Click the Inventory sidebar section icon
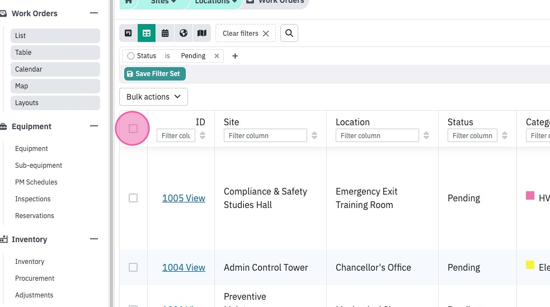550x307 pixels. tap(3, 239)
